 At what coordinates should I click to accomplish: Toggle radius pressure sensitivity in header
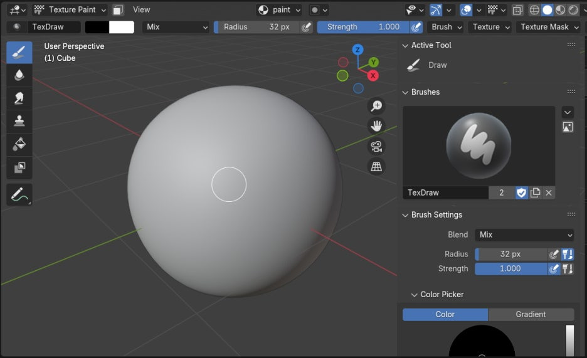pos(307,27)
